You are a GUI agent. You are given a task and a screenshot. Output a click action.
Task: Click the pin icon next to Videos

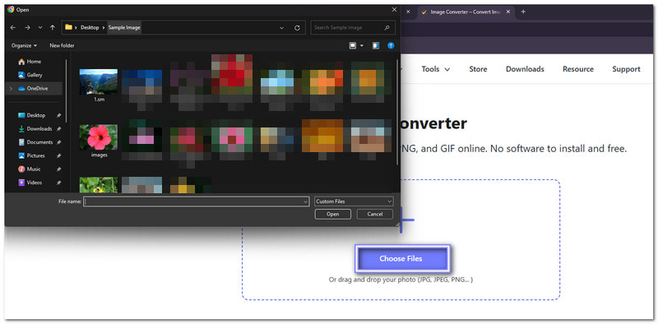[58, 183]
